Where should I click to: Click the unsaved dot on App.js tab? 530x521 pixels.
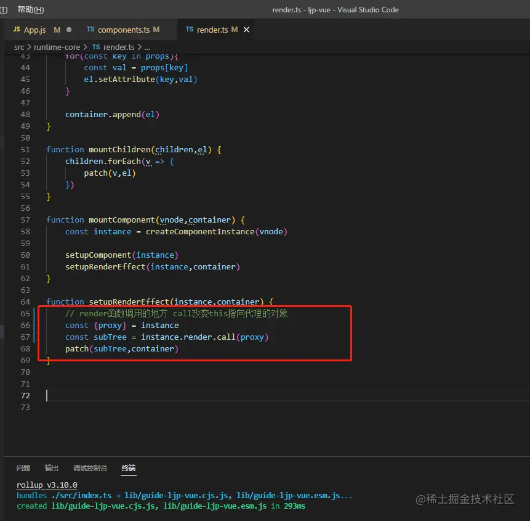(69, 30)
